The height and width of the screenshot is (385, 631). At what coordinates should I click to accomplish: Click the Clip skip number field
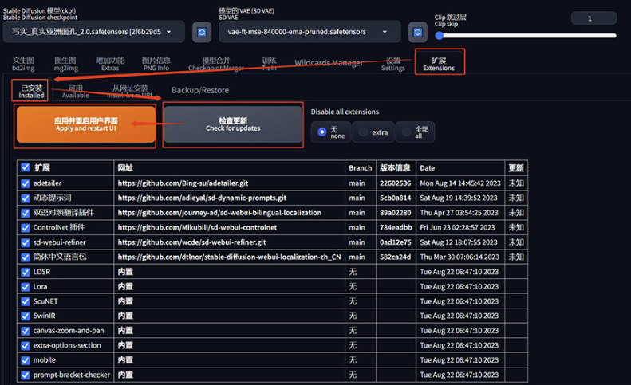pyautogui.click(x=594, y=18)
